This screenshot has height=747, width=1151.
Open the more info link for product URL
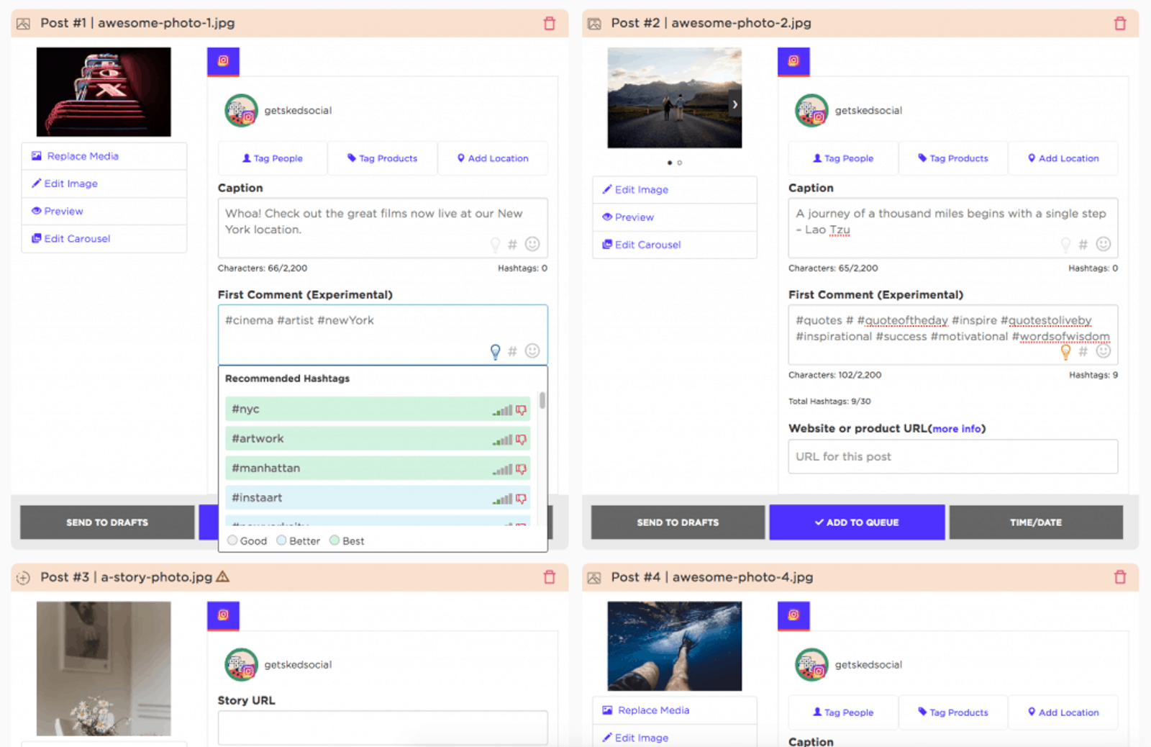pos(957,429)
